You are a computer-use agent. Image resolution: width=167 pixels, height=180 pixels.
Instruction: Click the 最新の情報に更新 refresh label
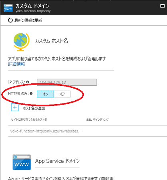[x=28, y=20]
